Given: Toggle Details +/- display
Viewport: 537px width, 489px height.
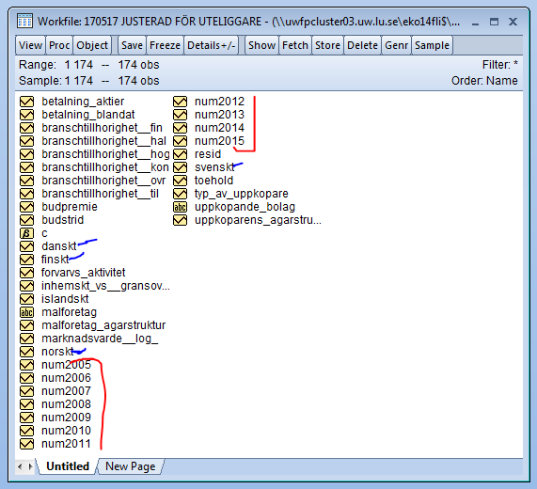Looking at the screenshot, I should [211, 45].
